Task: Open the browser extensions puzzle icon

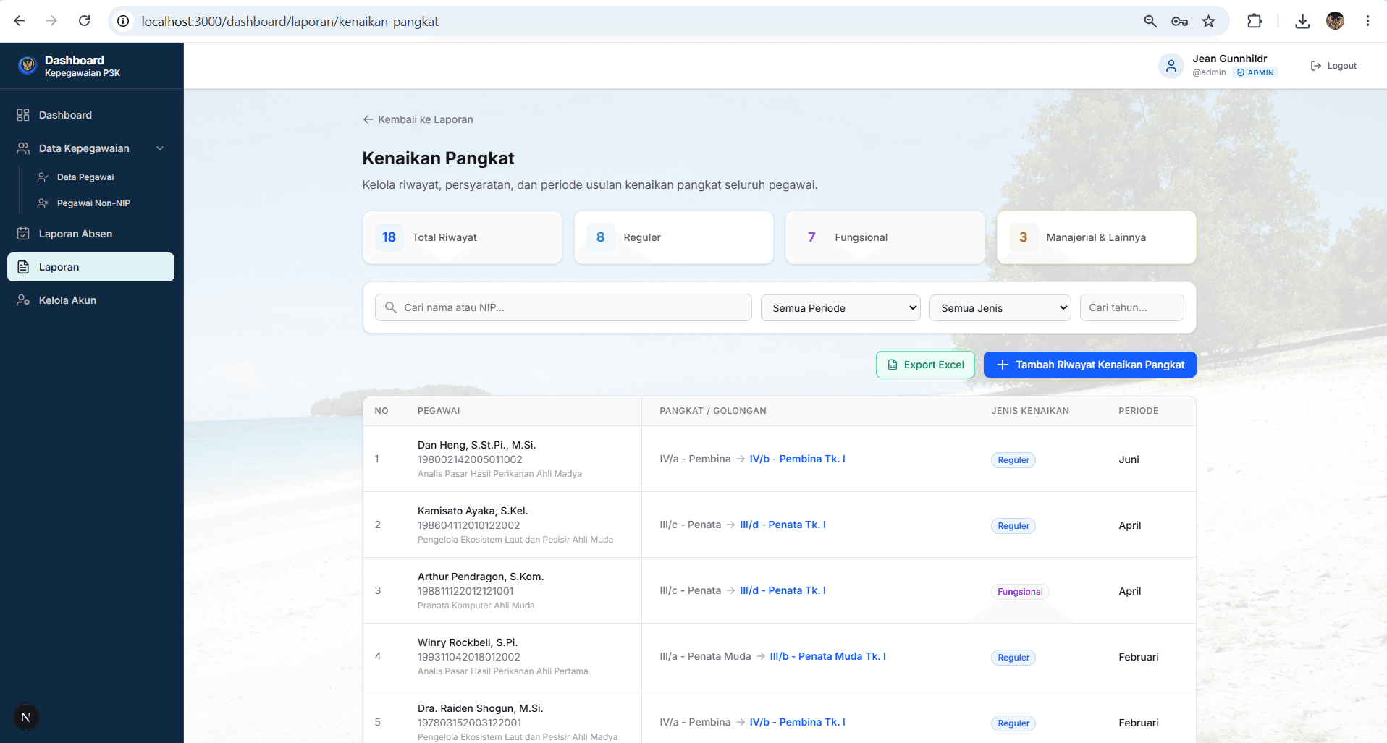Action: 1255,21
